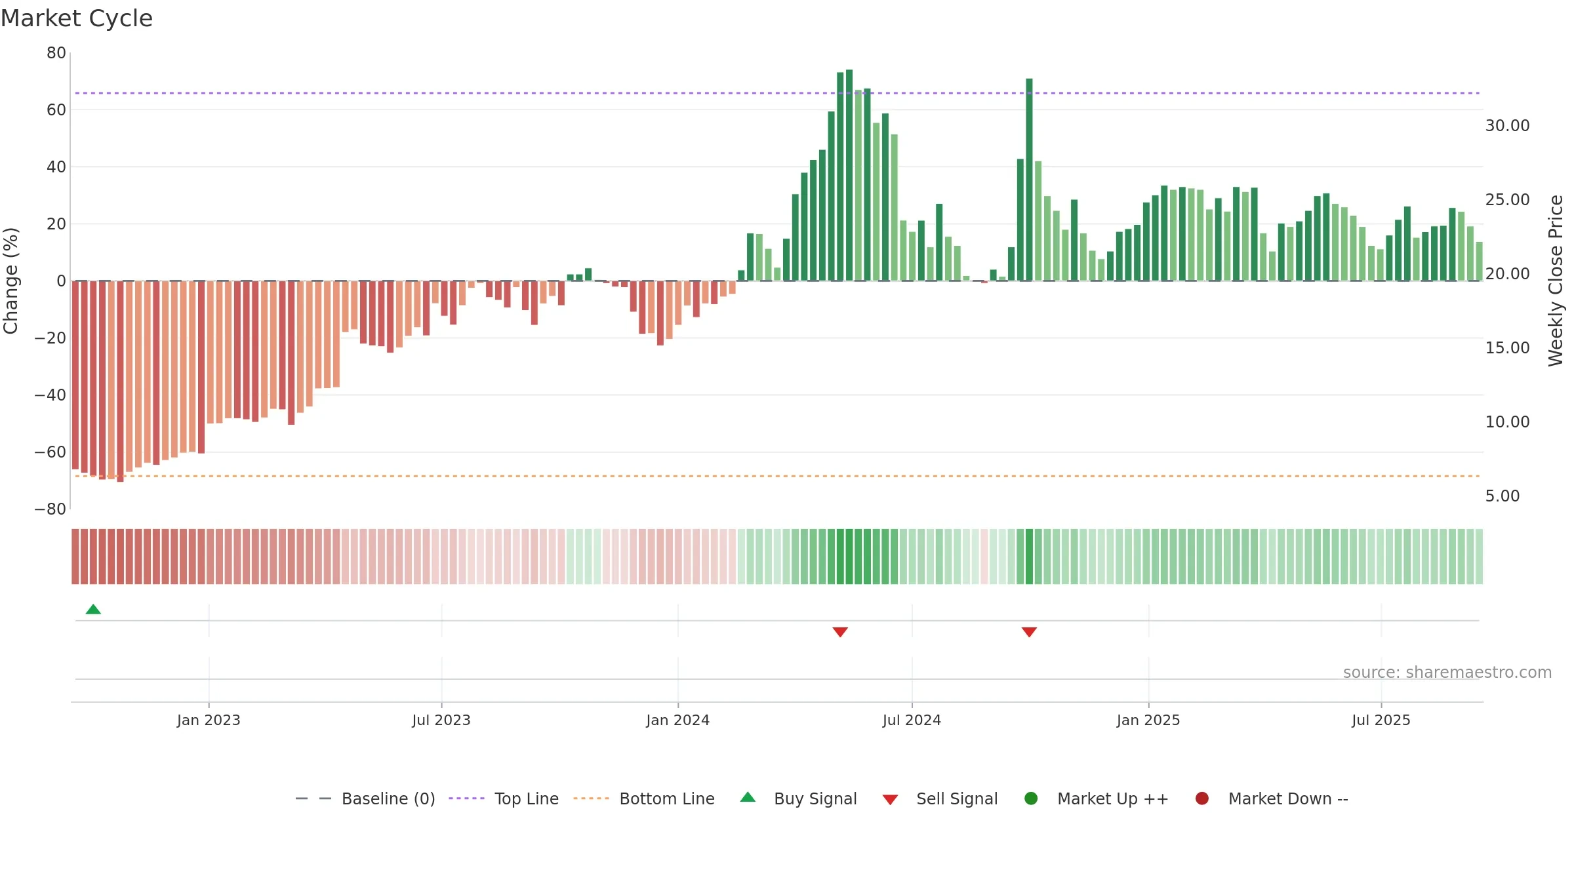The height and width of the screenshot is (885, 1574).
Task: Click the tall green spike bar near the second sell signal
Action: click(1029, 180)
